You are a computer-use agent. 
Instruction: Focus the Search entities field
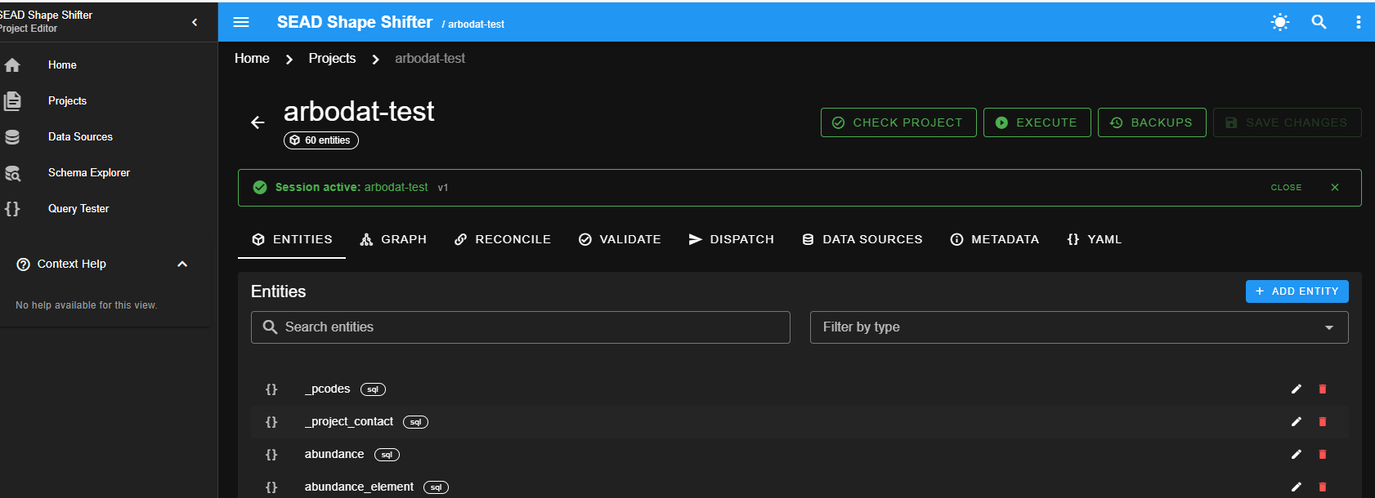pos(520,327)
